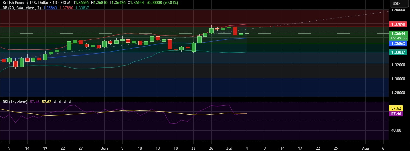
Task: Click the 40.00 RSI scale label
Action: 396,130
